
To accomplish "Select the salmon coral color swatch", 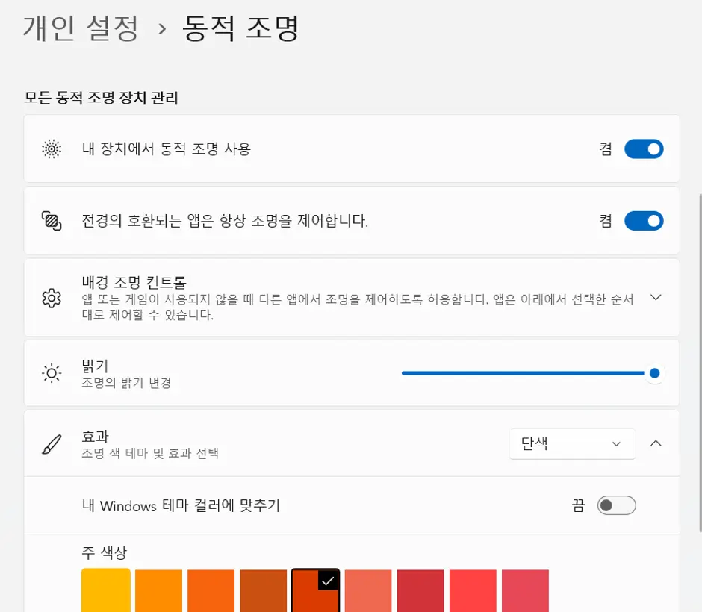I will coord(368,590).
